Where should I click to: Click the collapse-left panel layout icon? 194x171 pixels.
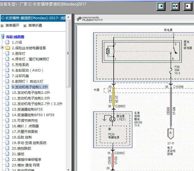coord(188,6)
